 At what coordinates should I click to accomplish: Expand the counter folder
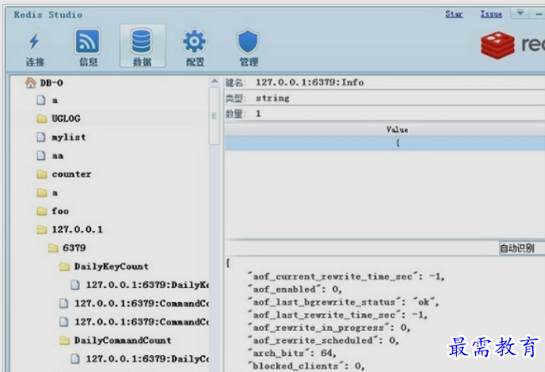(x=71, y=174)
